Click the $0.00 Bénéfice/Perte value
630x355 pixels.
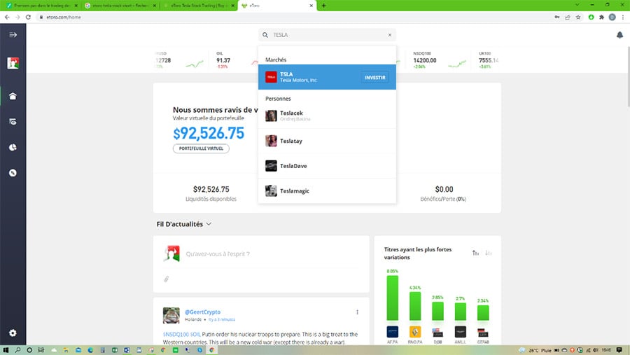444,189
